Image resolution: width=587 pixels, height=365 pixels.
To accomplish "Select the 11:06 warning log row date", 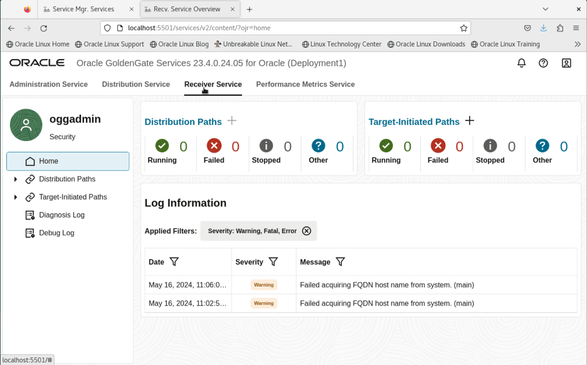I will (188, 285).
